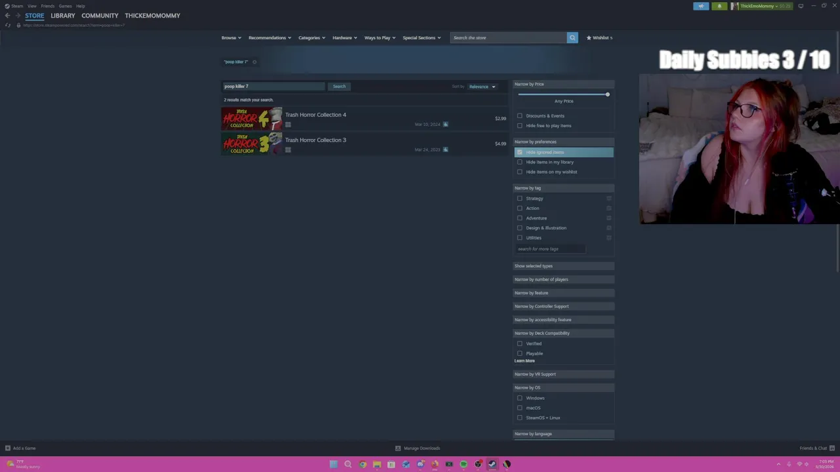Screen dimensions: 840x472
Task: Click the store search input field
Action: coord(509,37)
